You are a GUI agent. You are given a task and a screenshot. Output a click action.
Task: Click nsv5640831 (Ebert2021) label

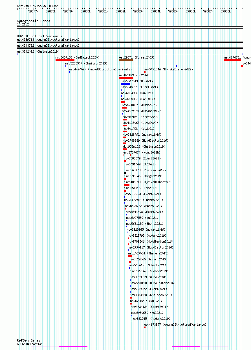pos(139,87)
